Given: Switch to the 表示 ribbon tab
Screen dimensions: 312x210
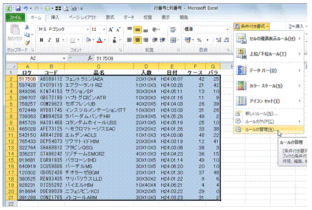Looking at the screenshot, I should [x=166, y=18].
